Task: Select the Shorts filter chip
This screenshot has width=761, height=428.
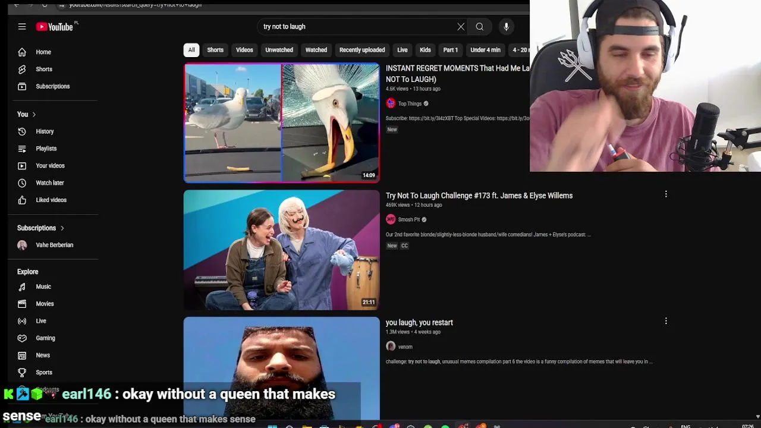Action: point(215,50)
